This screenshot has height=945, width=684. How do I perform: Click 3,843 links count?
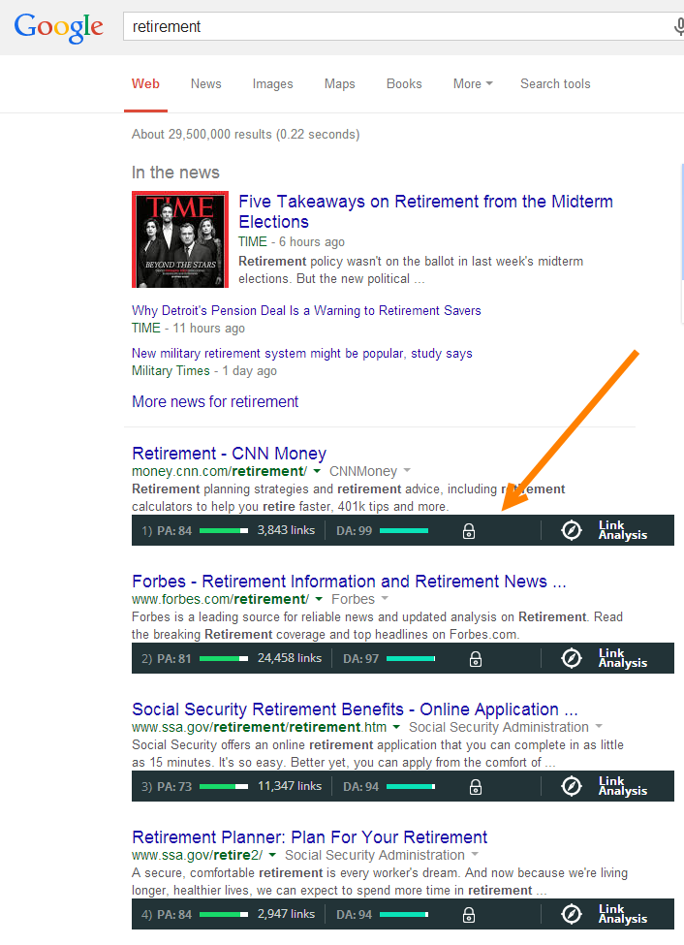286,530
